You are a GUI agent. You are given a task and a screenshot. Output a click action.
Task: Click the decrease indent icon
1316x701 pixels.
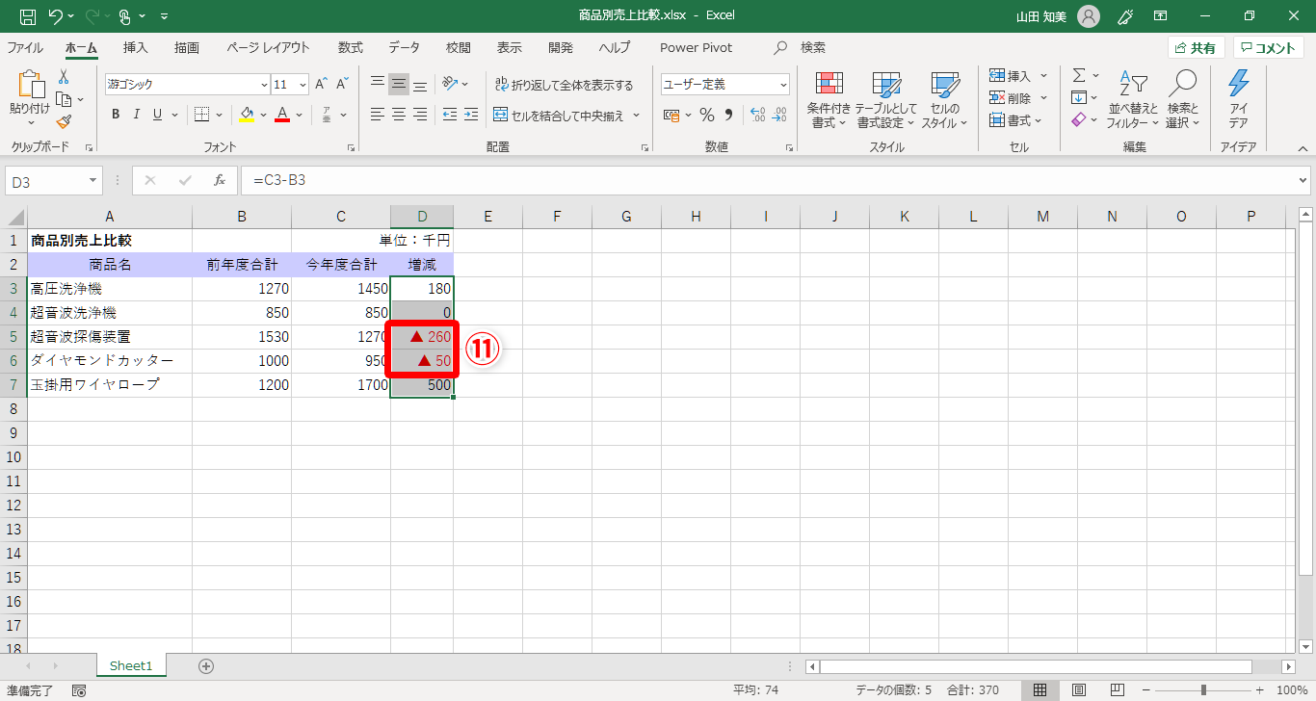pos(450,115)
